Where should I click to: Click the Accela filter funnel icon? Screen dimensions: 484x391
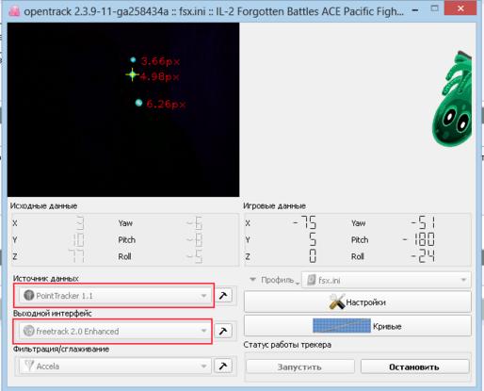29,366
